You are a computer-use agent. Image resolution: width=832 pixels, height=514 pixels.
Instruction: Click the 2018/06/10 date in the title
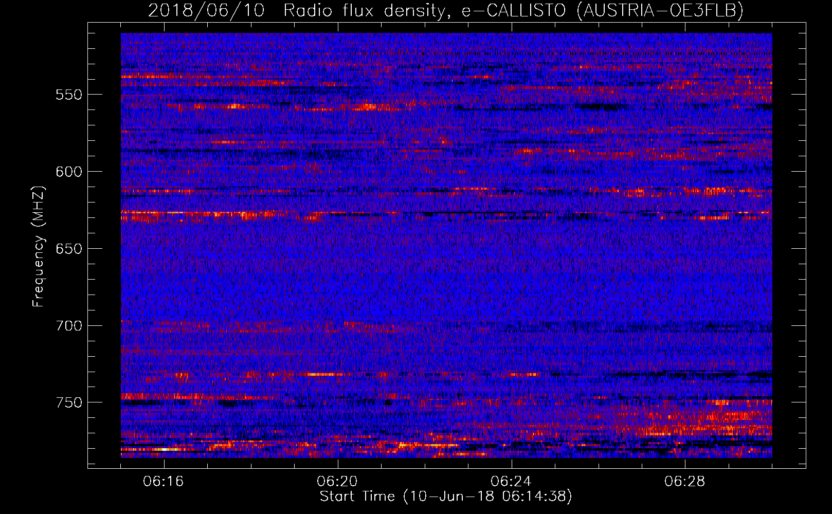pos(206,10)
